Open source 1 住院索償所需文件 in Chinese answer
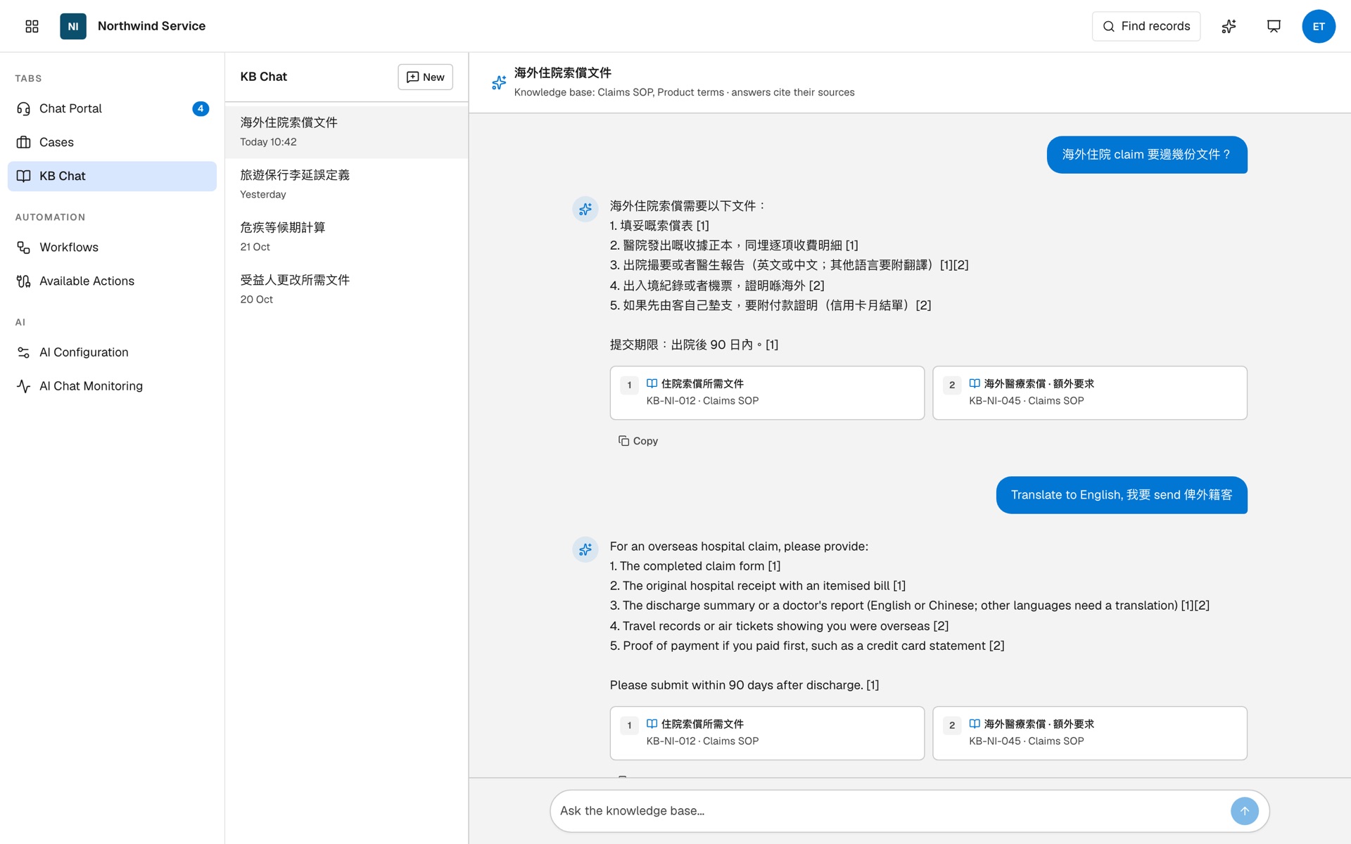 (x=767, y=392)
